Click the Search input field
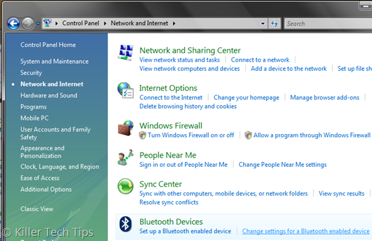 (328, 23)
